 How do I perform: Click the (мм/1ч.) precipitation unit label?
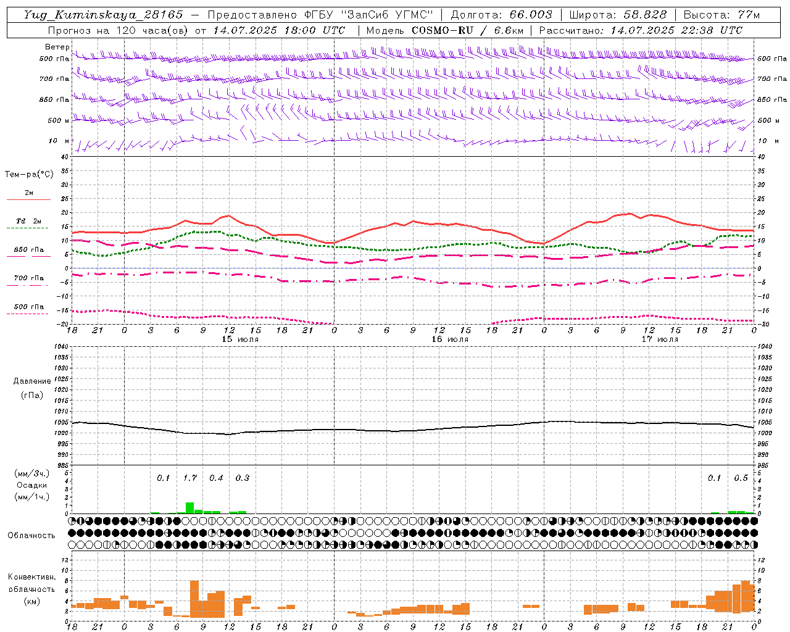point(32,497)
